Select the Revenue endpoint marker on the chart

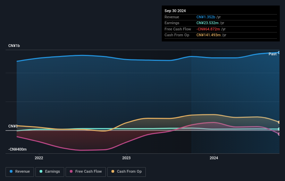(279, 53)
